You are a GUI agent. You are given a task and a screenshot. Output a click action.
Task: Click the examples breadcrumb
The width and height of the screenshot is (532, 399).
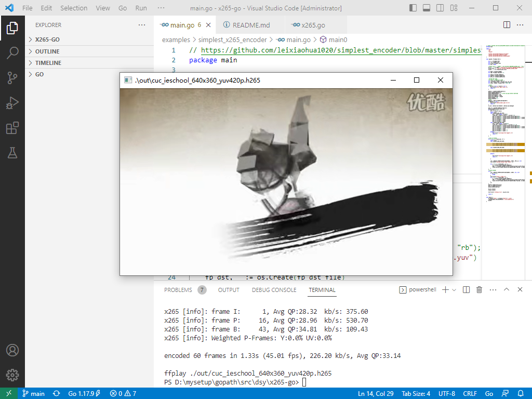tap(176, 39)
